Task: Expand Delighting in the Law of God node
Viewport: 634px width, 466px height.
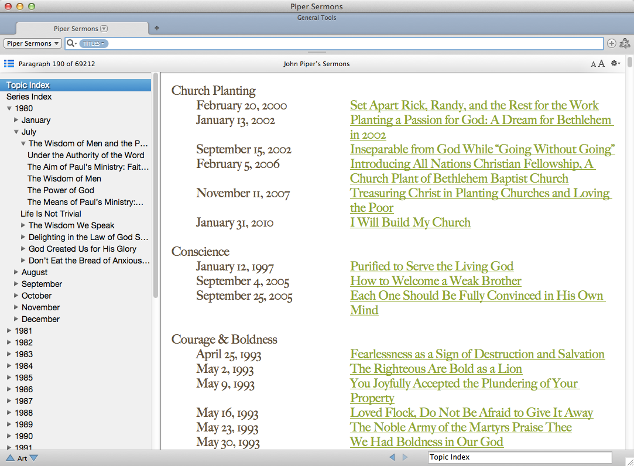Action: pyautogui.click(x=23, y=237)
